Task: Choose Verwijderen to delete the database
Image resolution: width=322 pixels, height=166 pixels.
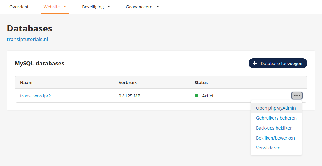Action: tap(276, 148)
